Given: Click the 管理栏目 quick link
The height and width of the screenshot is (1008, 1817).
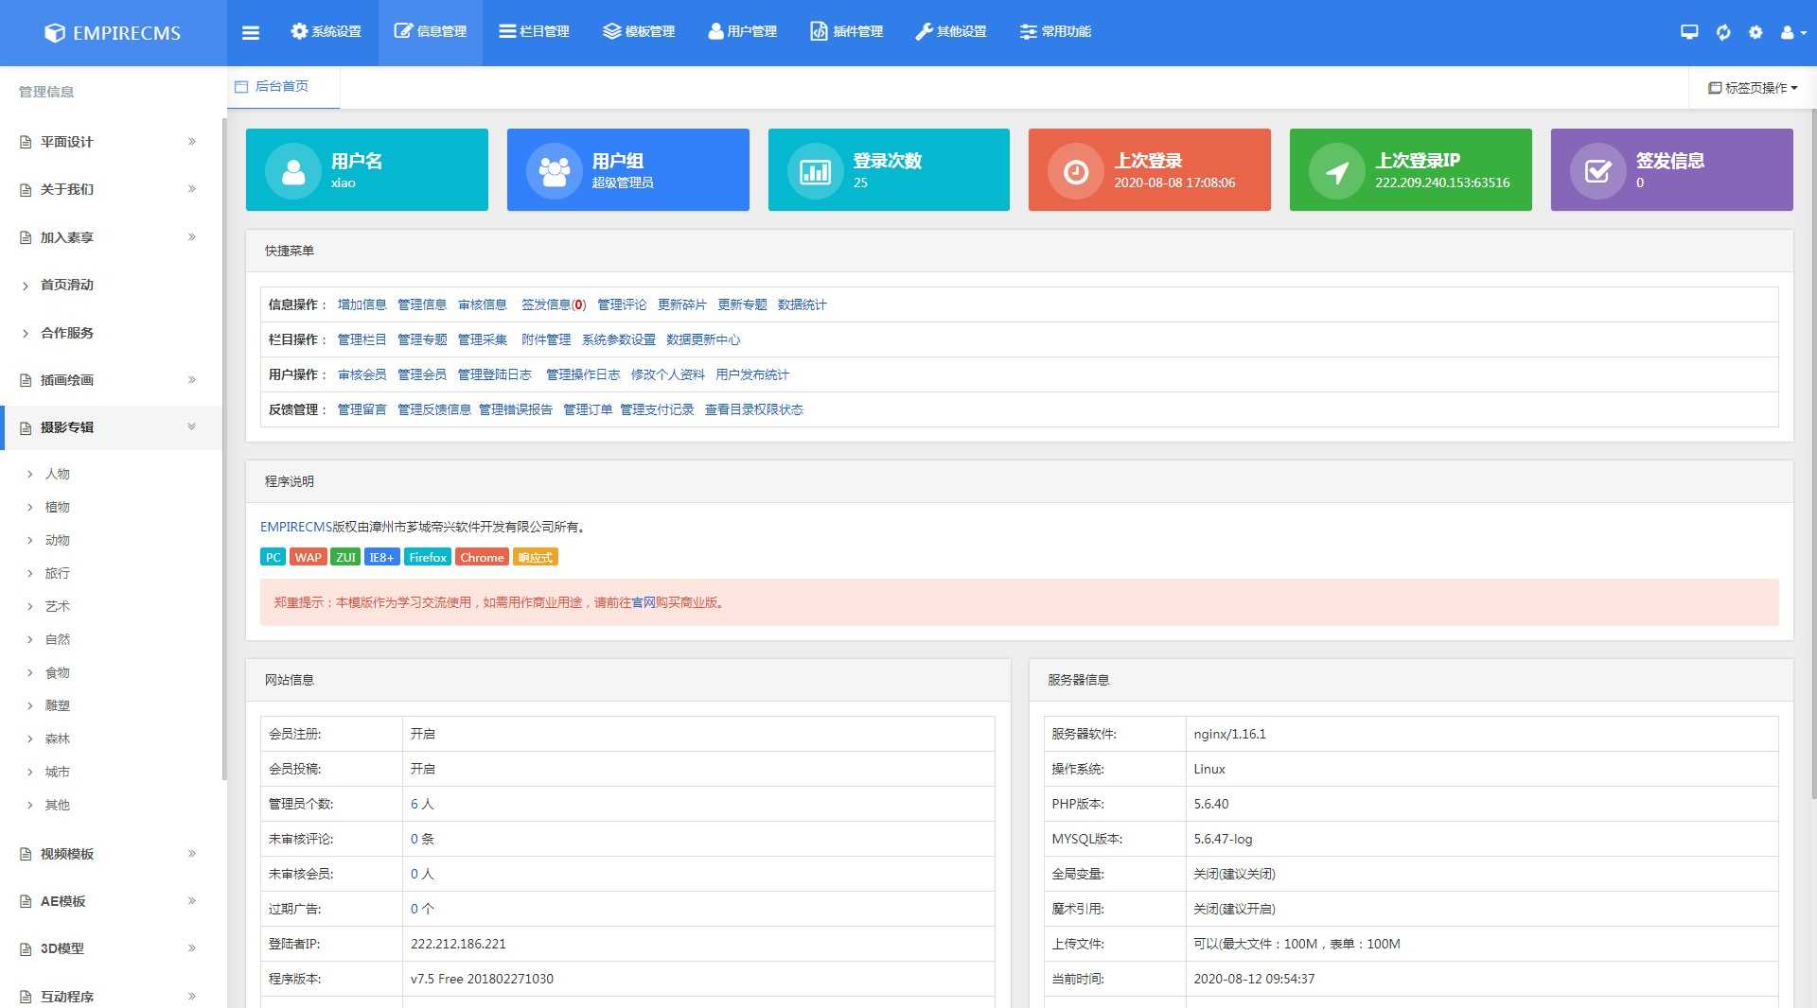Looking at the screenshot, I should click(362, 339).
